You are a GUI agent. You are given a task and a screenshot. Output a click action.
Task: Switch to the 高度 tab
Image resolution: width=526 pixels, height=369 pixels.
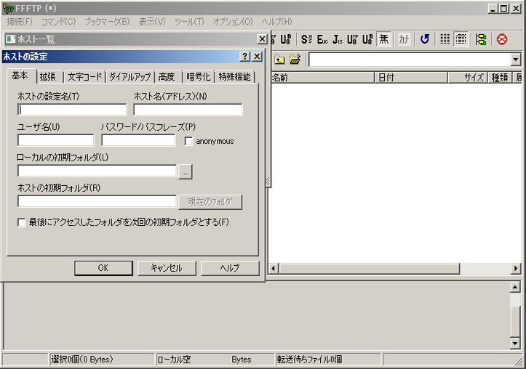[x=167, y=77]
